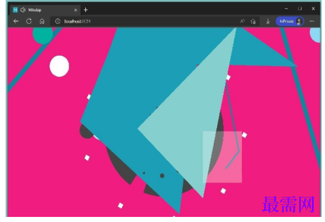Mute the tab using the speaker icon
Image resolution: width=325 pixels, height=222 pixels.
[23, 10]
